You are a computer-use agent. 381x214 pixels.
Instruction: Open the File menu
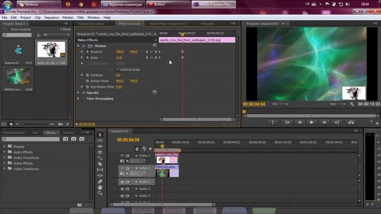(4, 17)
